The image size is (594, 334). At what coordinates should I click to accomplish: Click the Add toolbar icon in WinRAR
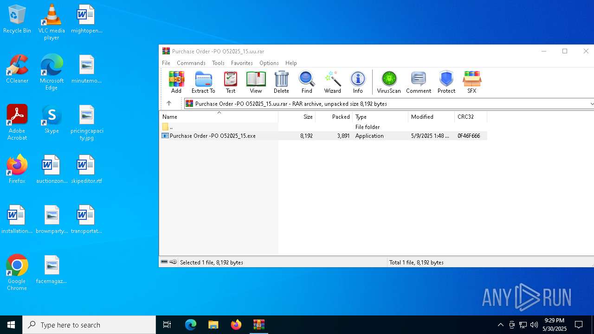coord(176,83)
